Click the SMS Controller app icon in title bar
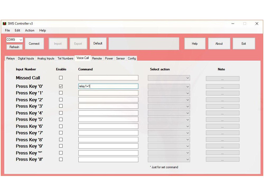Image resolution: width=264 pixels, height=196 pixels. (x=4, y=24)
